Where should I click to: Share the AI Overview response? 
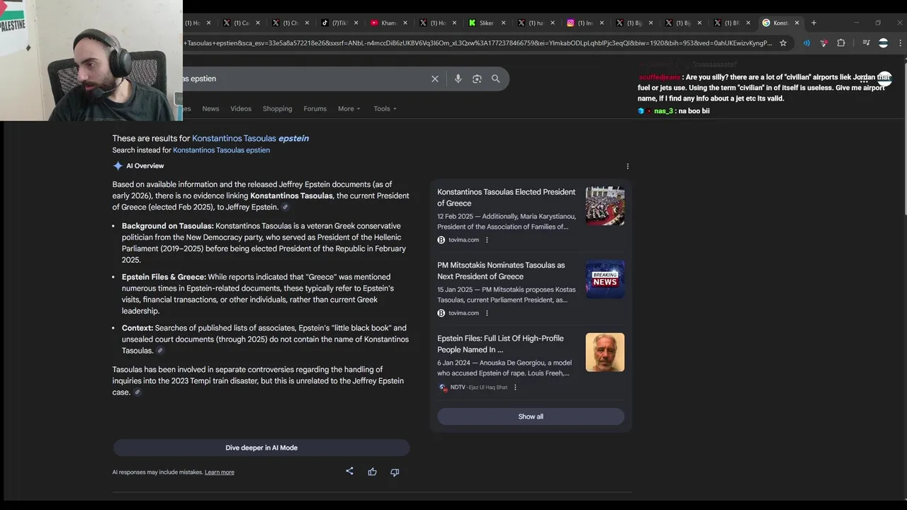[349, 471]
